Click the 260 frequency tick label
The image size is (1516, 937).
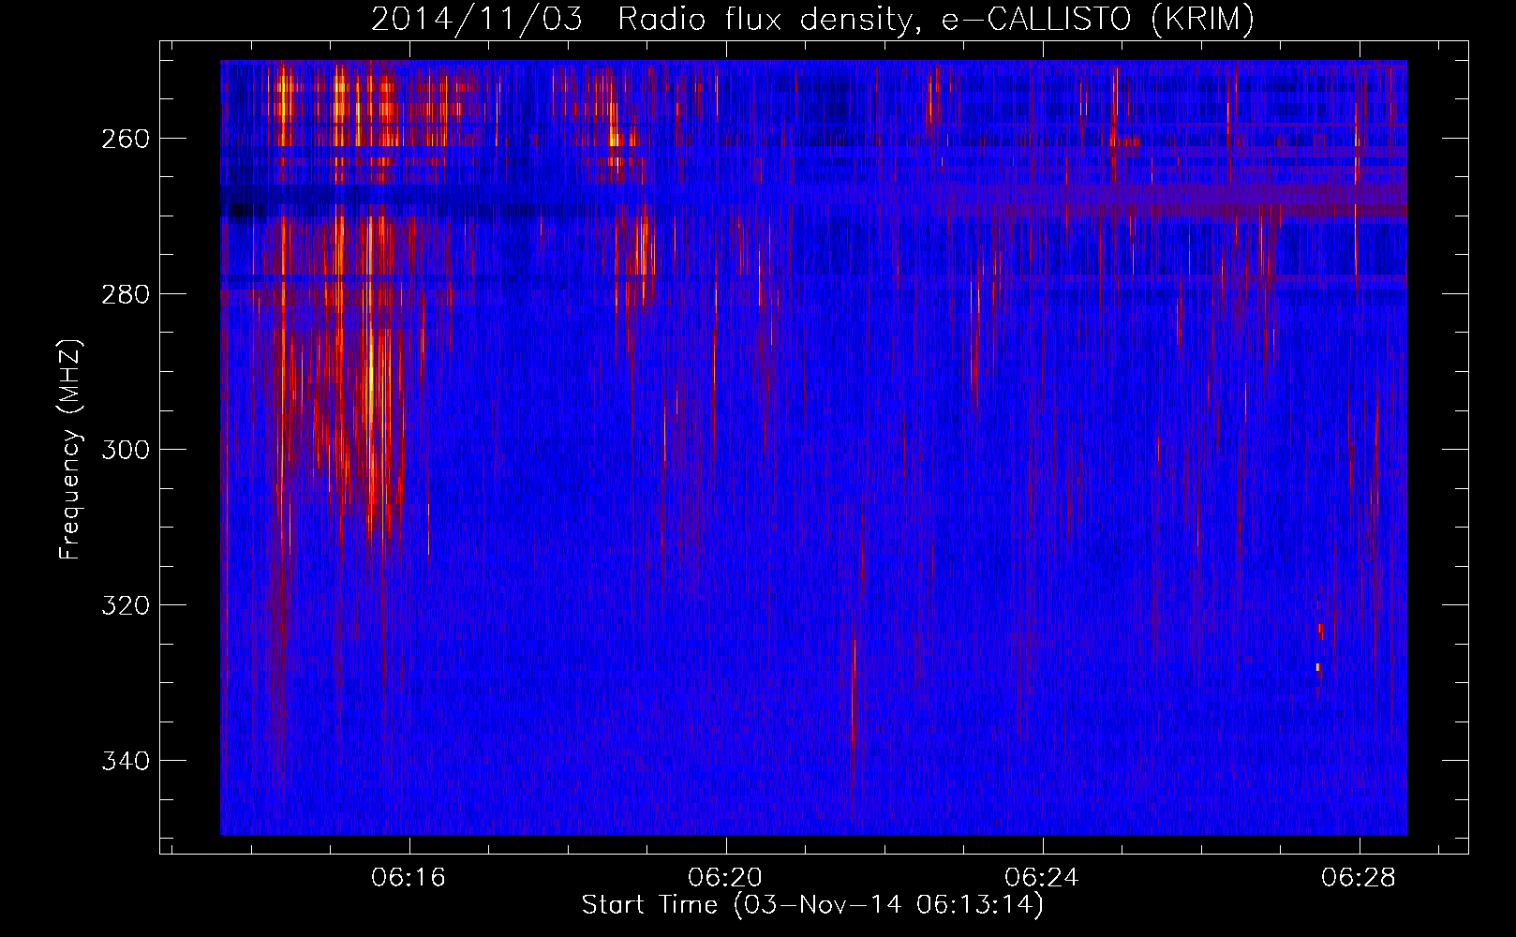click(x=127, y=139)
